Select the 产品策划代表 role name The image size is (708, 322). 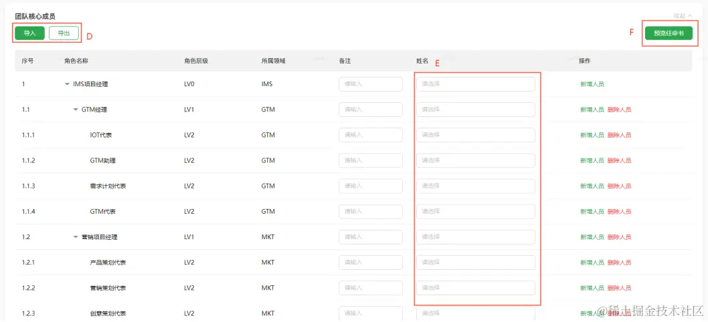(108, 263)
